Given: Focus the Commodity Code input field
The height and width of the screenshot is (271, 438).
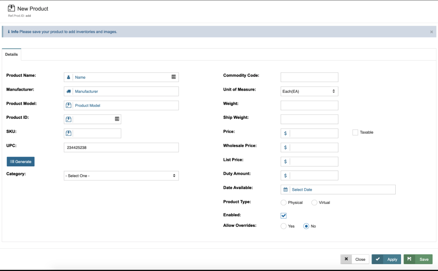Looking at the screenshot, I should click(x=309, y=77).
